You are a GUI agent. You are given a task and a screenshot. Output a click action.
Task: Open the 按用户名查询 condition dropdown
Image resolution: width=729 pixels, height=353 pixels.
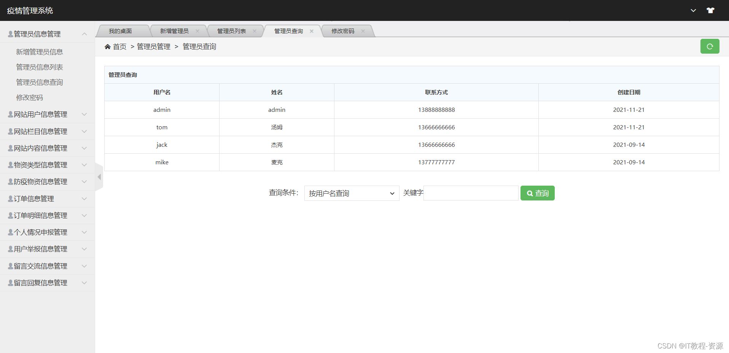pyautogui.click(x=352, y=193)
